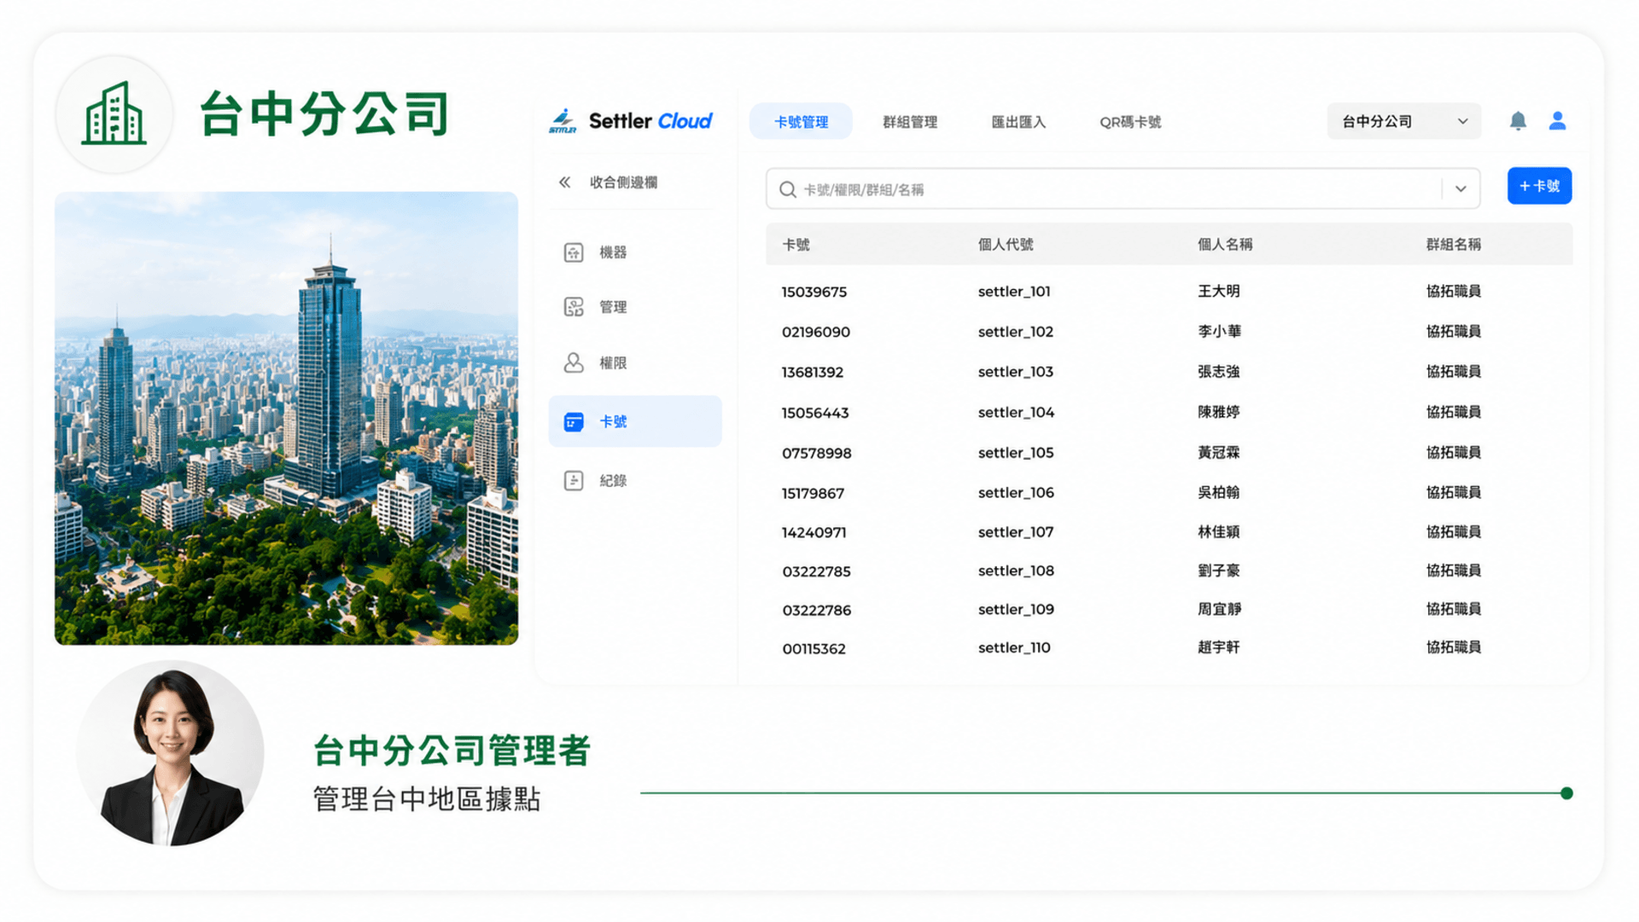Click the notification bell icon
Image resolution: width=1639 pixels, height=922 pixels.
[x=1518, y=121]
